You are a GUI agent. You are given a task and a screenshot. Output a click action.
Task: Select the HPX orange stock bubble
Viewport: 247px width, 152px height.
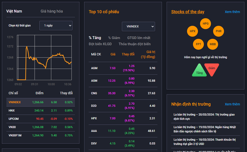click(x=192, y=31)
